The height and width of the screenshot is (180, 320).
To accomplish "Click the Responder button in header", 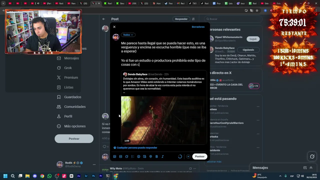I will 181,19.
